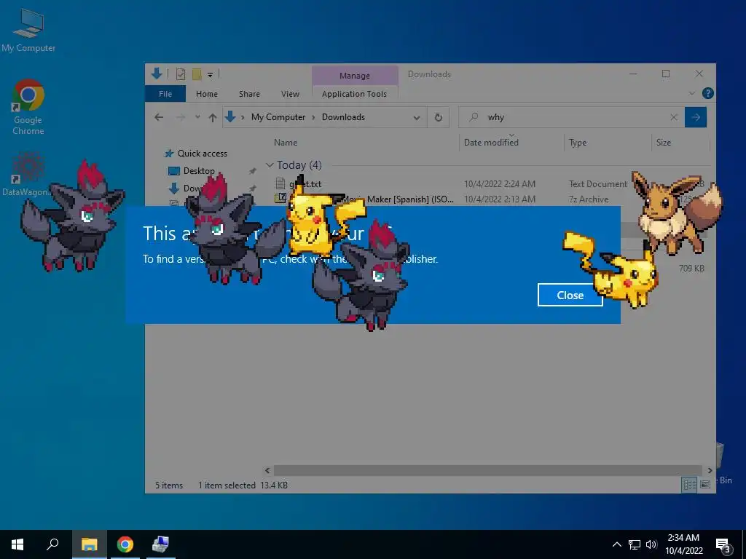
Task: Go up one folder level
Action: [x=213, y=117]
